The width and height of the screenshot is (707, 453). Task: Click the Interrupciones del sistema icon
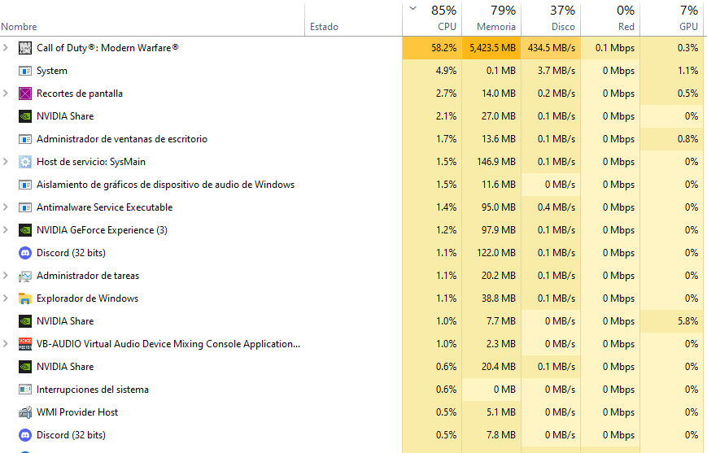click(x=24, y=390)
